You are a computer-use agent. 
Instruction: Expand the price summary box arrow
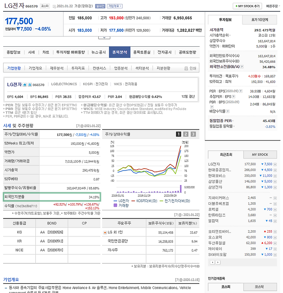104,38
